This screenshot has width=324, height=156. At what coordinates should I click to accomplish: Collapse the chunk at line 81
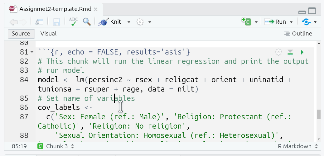[x=31, y=52]
